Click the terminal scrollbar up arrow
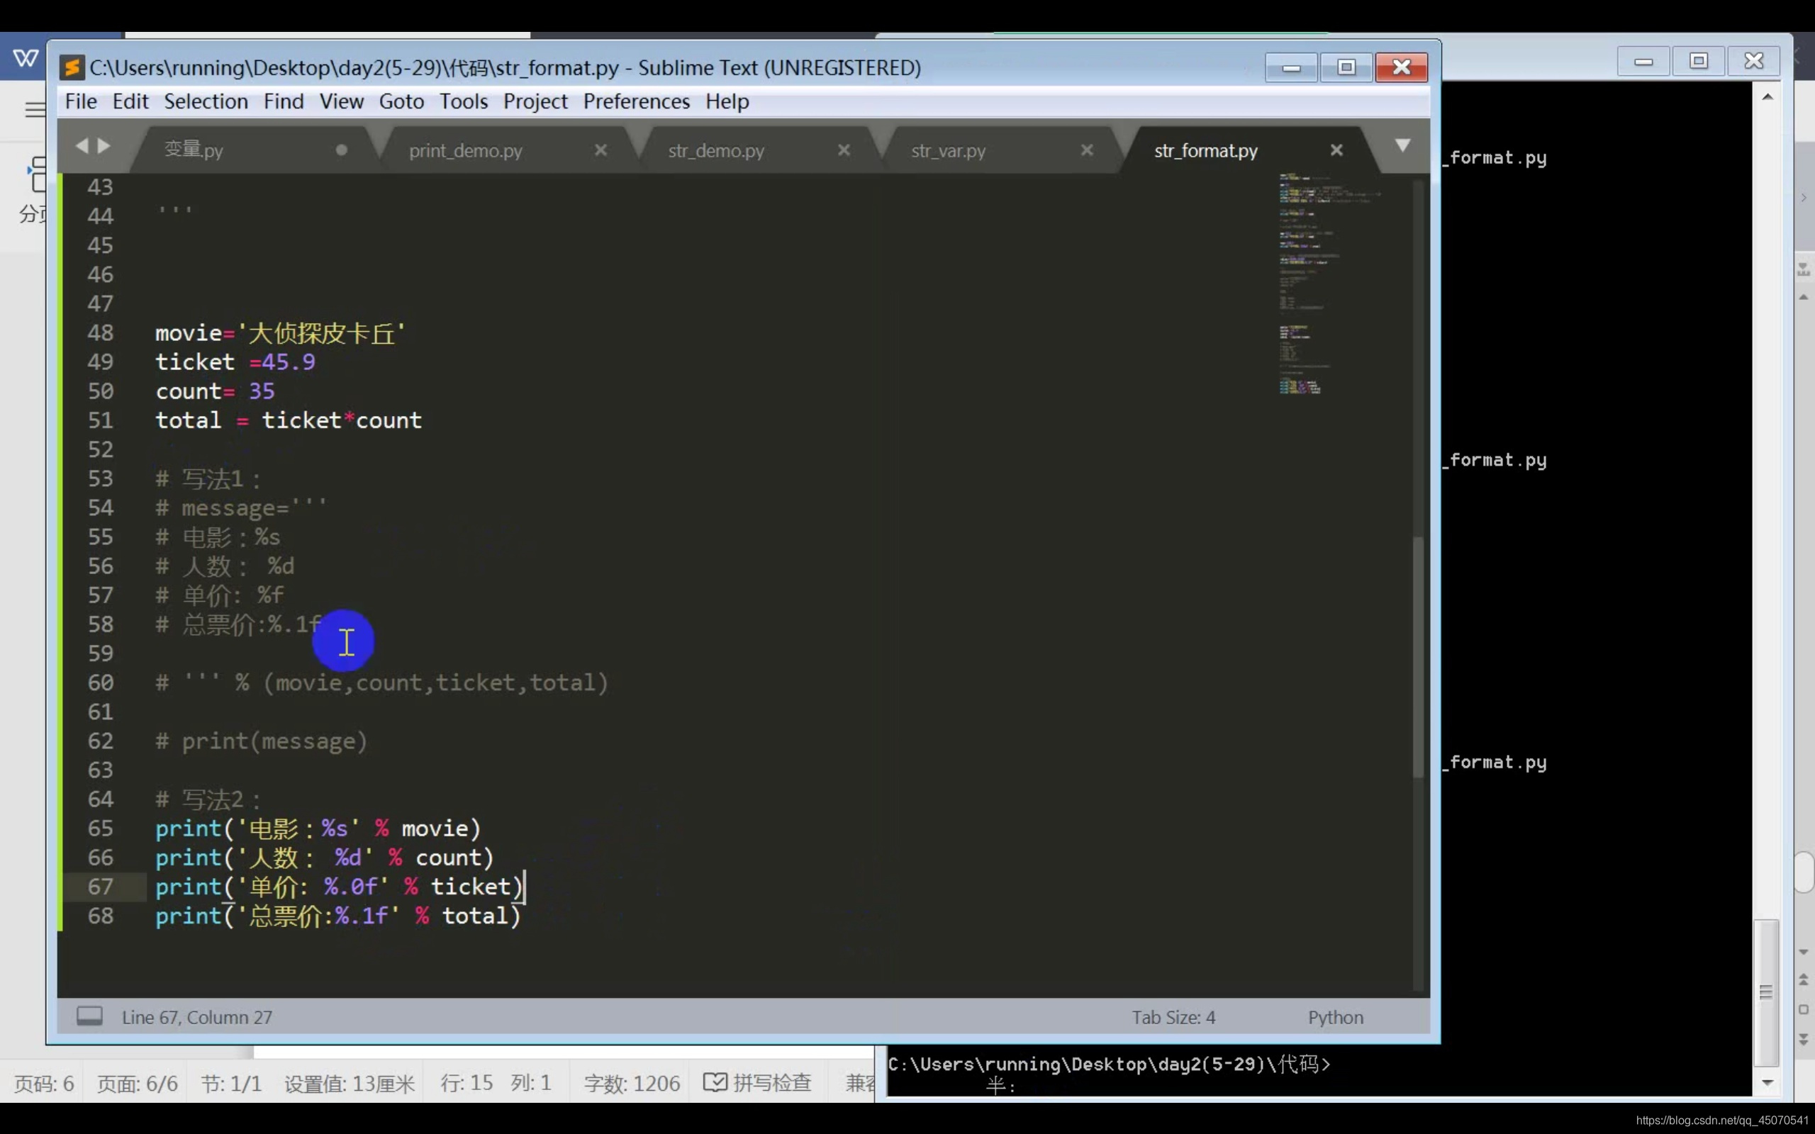This screenshot has width=1815, height=1134. (x=1767, y=97)
